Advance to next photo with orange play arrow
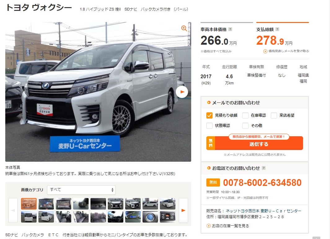Screen dimensions: 330x239 click(x=182, y=92)
